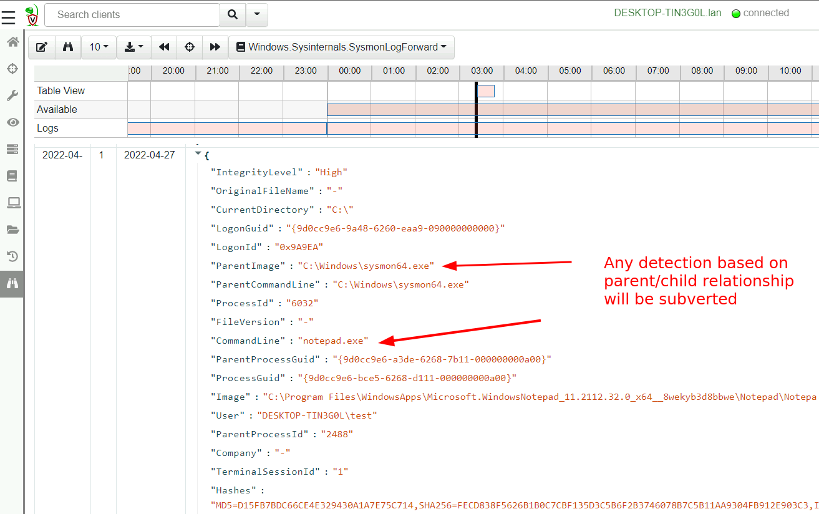Click the Velociraptor logo icon
Image resolution: width=819 pixels, height=514 pixels.
[x=32, y=15]
